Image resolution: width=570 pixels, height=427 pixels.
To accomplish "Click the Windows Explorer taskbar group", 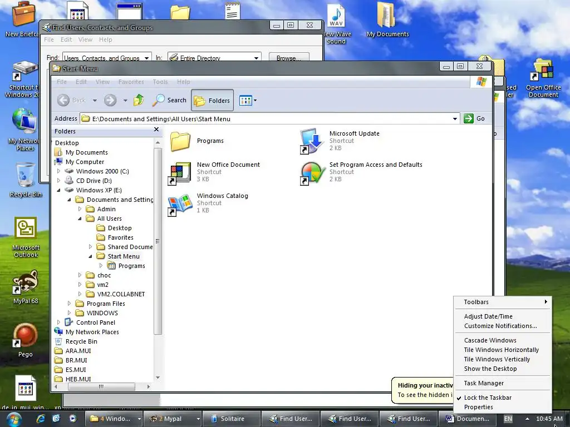I will (114, 419).
